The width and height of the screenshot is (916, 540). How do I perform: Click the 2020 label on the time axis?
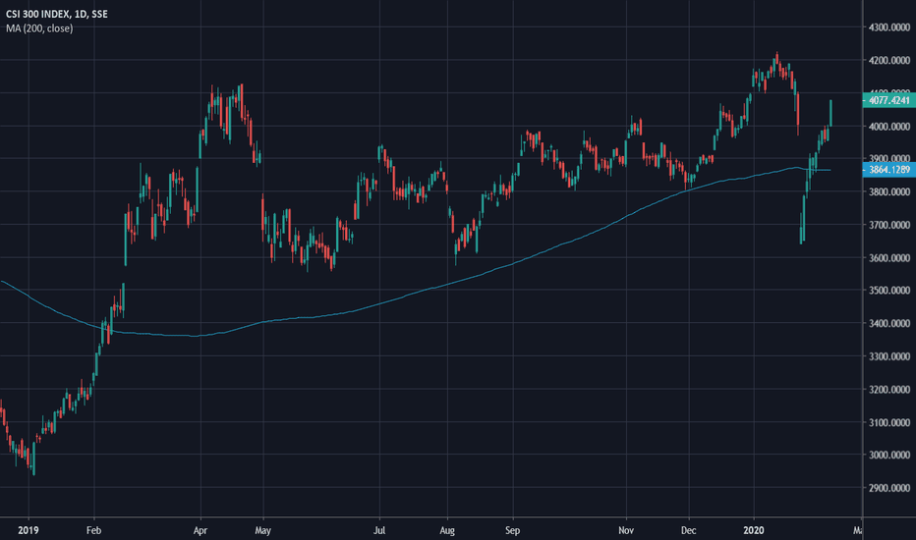point(754,530)
